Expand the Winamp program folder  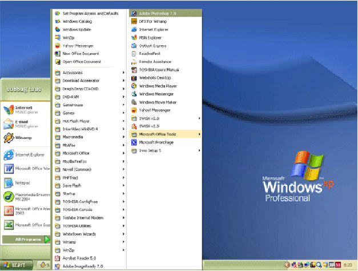(89, 242)
